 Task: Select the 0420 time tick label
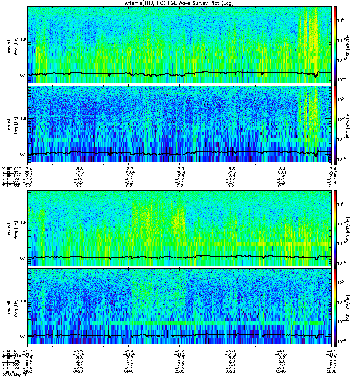(x=78, y=371)
